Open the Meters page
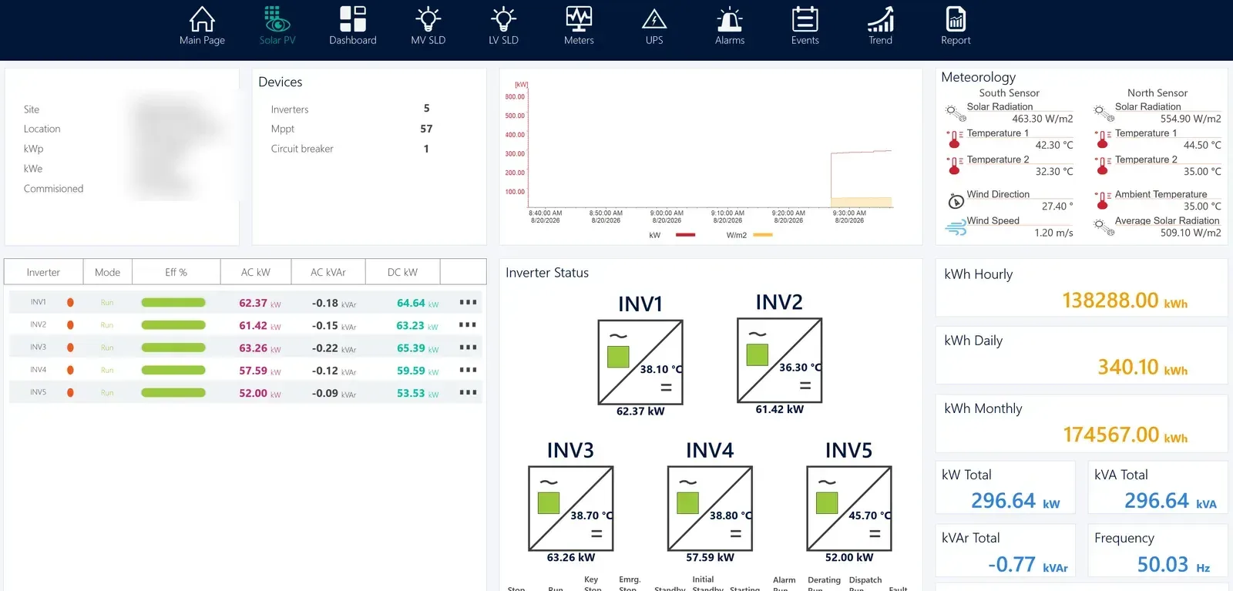Screen dimensions: 1233x591 [x=579, y=25]
